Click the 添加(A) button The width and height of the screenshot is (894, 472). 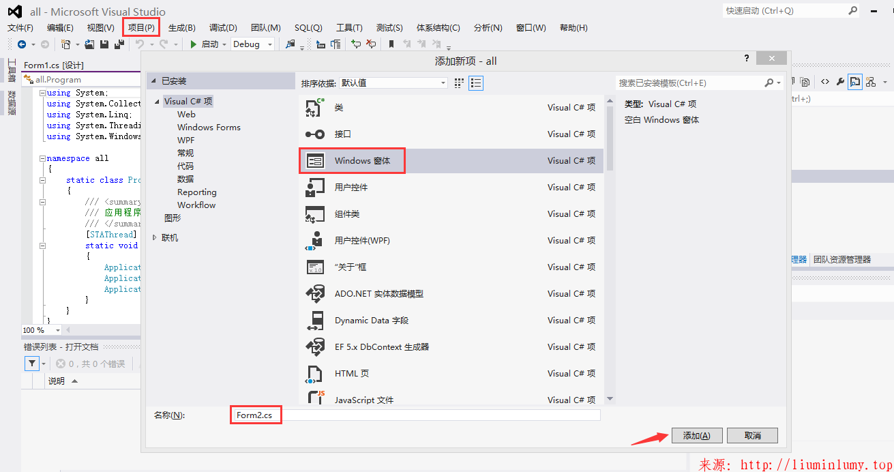pos(697,436)
